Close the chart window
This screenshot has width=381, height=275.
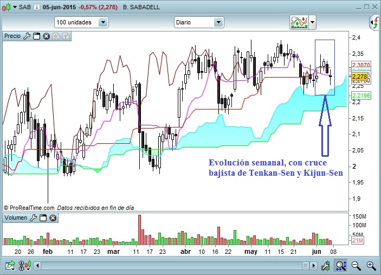pyautogui.click(x=375, y=7)
